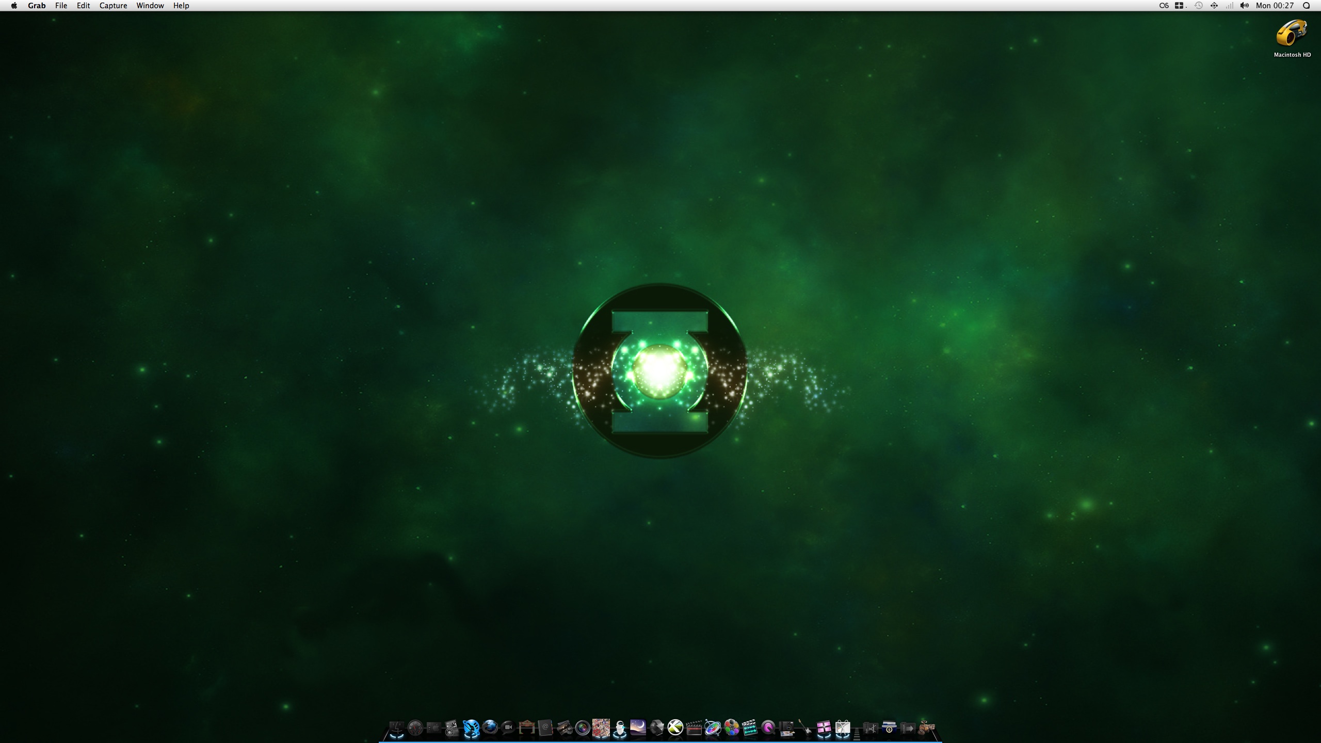Open the Apple menu

[x=14, y=6]
